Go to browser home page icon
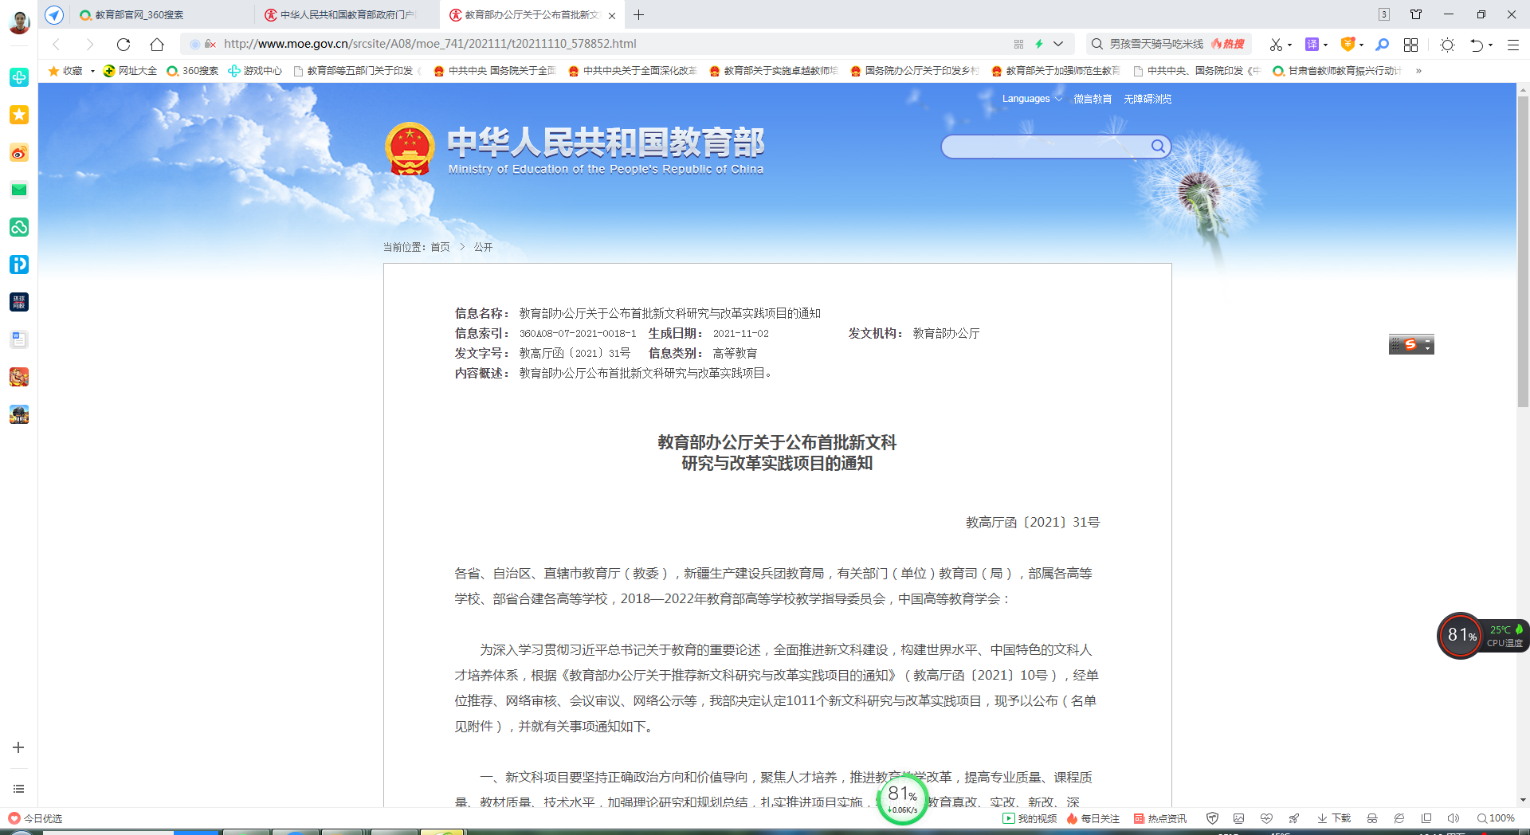This screenshot has width=1530, height=835. (157, 45)
